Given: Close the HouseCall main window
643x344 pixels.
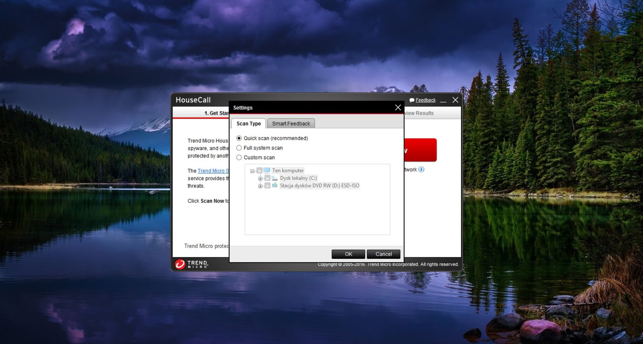Looking at the screenshot, I should (455, 100).
